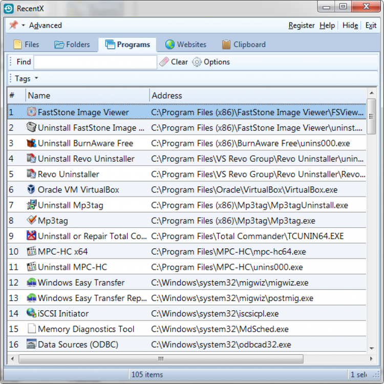Click the red pushpin icon
Screen dimensions: 384x384
coord(13,25)
